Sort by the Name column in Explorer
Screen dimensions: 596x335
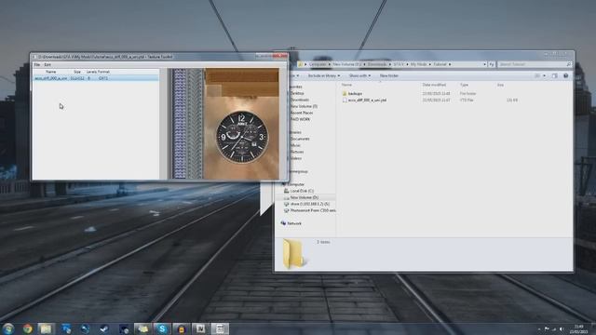click(x=346, y=85)
